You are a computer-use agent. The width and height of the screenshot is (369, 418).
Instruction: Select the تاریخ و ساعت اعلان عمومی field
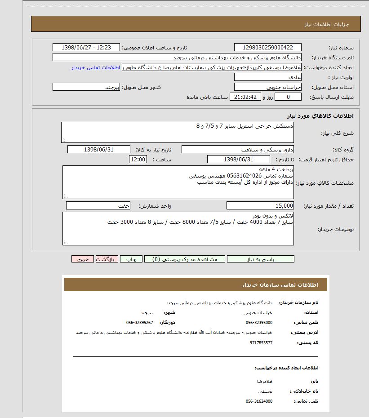[x=86, y=48]
